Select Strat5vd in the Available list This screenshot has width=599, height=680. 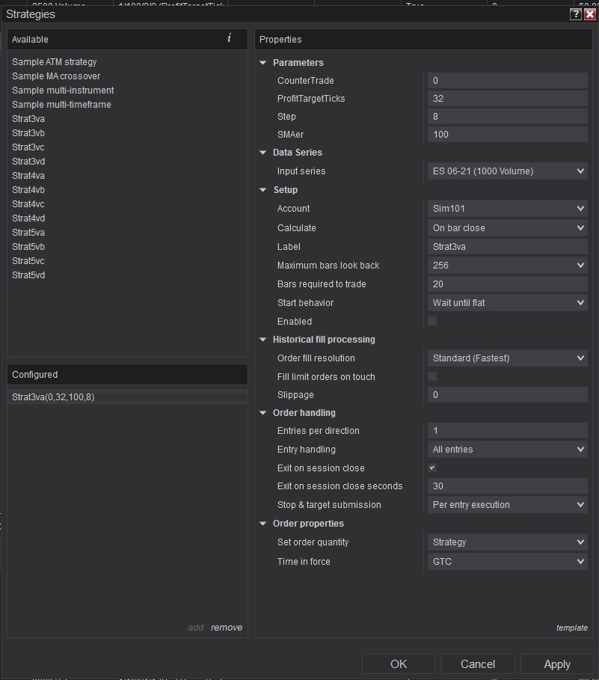[28, 275]
